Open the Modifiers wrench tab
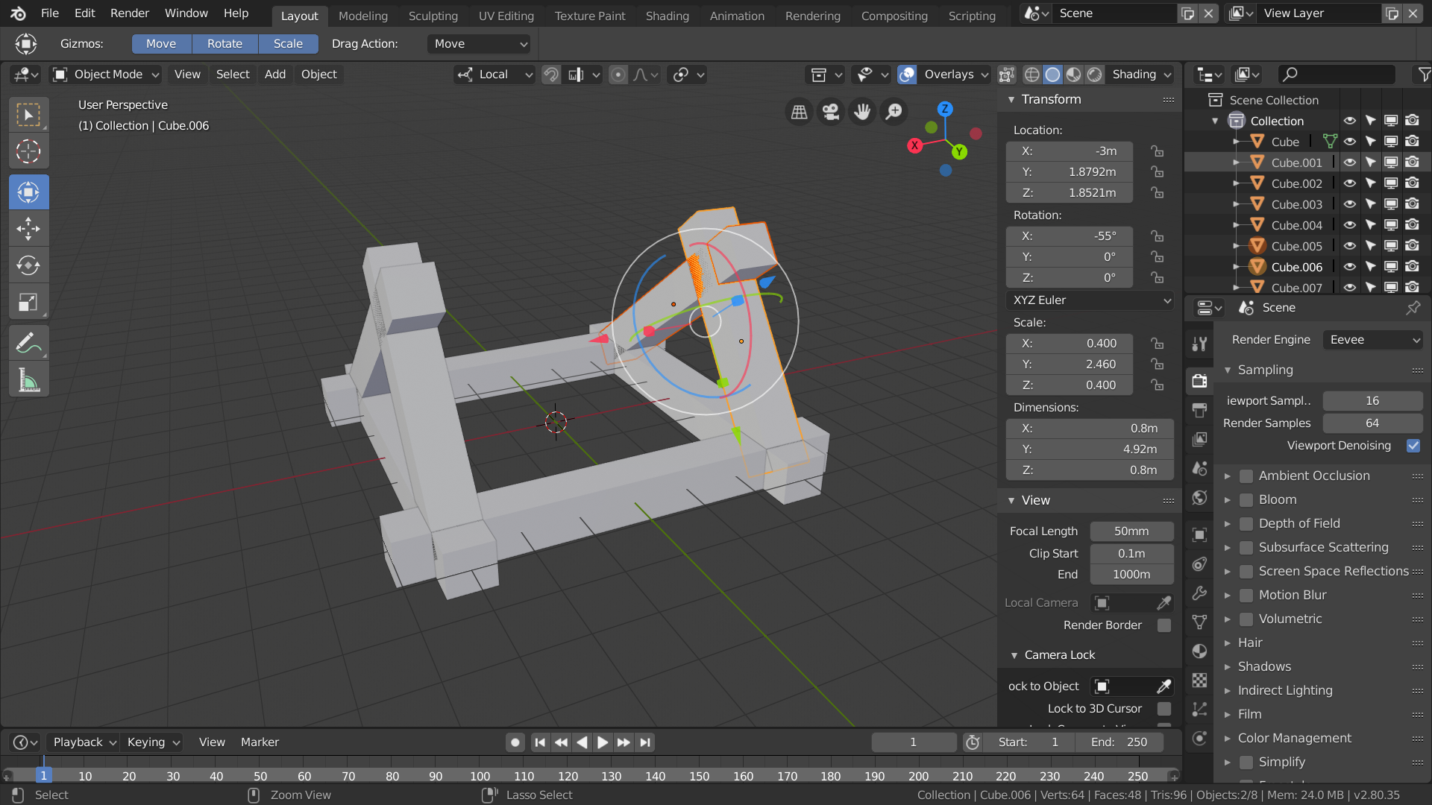 [1199, 593]
